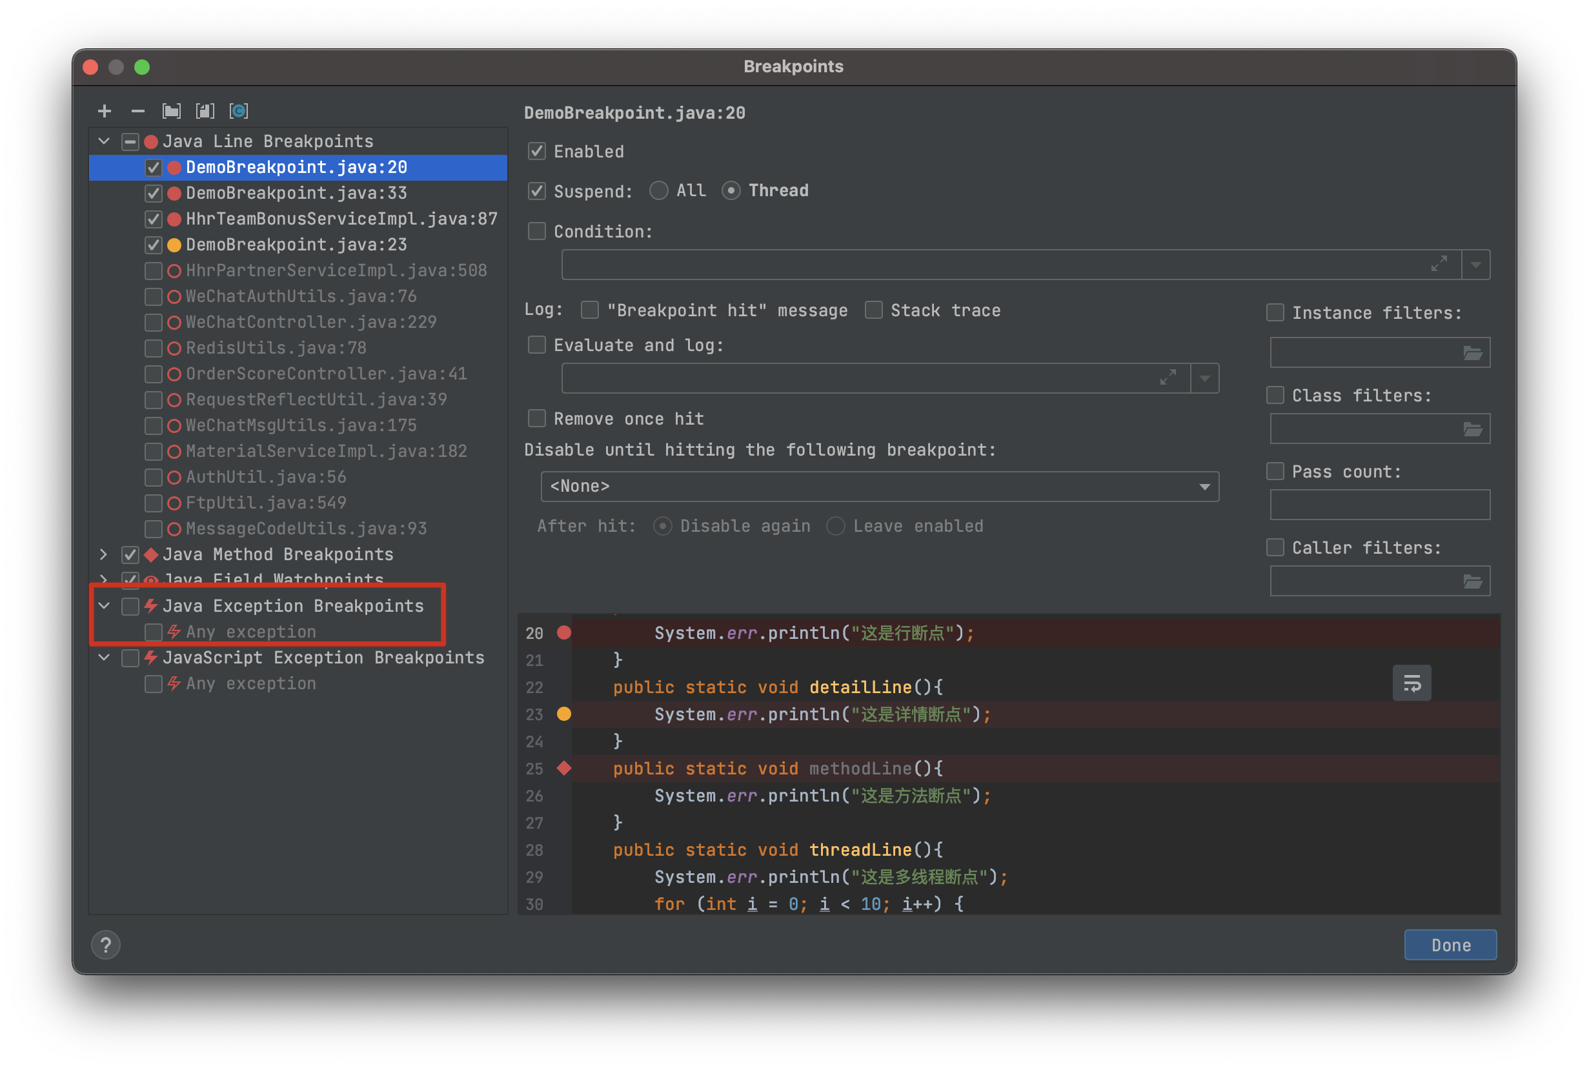Click the Done button
1589x1070 pixels.
(1450, 945)
